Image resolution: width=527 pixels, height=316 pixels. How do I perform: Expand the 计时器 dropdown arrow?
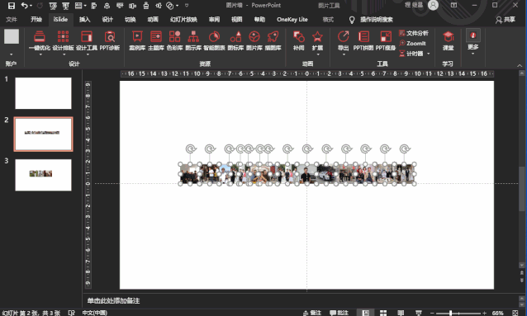click(x=429, y=54)
